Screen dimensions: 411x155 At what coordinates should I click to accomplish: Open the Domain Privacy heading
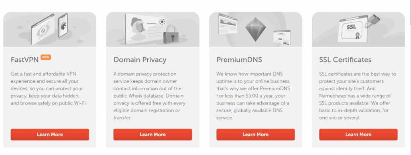[x=140, y=60]
